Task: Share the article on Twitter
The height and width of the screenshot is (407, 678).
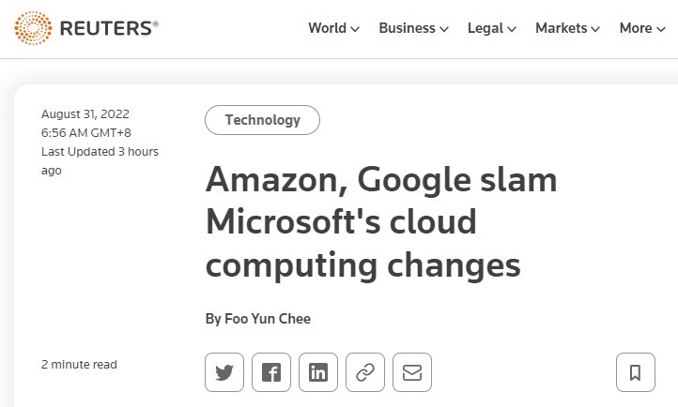Action: tap(224, 372)
